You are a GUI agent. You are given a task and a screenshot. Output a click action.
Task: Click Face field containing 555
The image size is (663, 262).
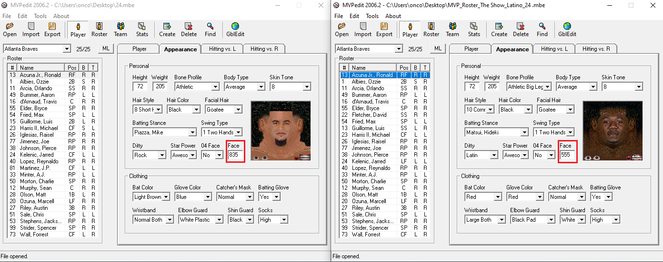point(567,155)
